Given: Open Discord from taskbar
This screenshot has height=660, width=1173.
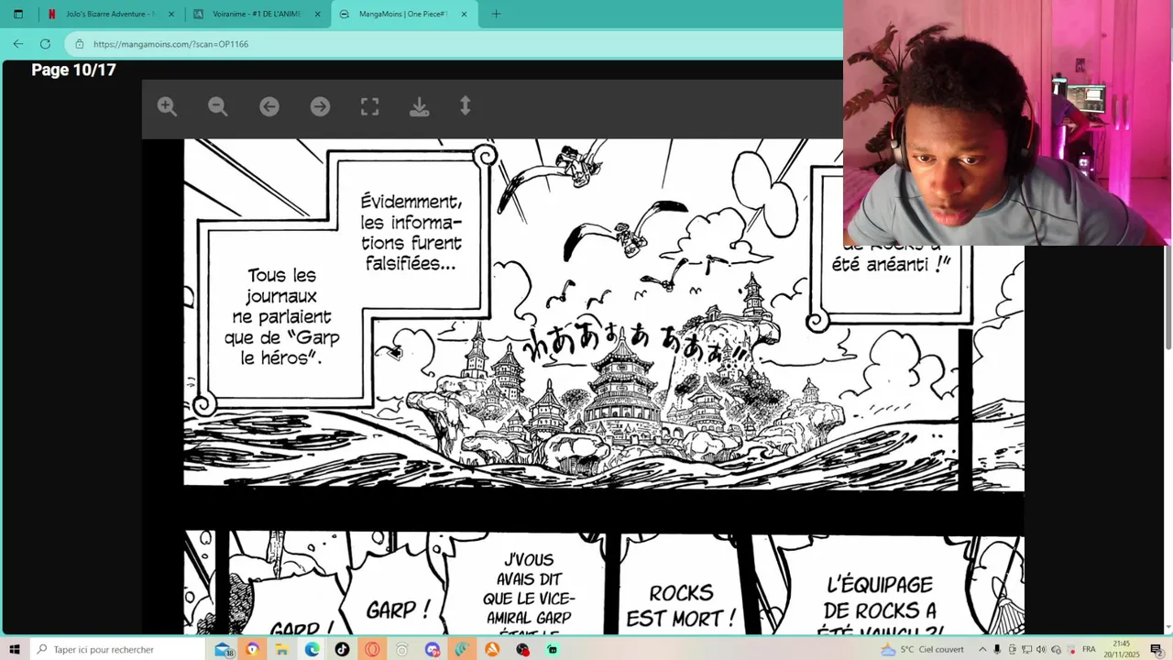Looking at the screenshot, I should [433, 649].
